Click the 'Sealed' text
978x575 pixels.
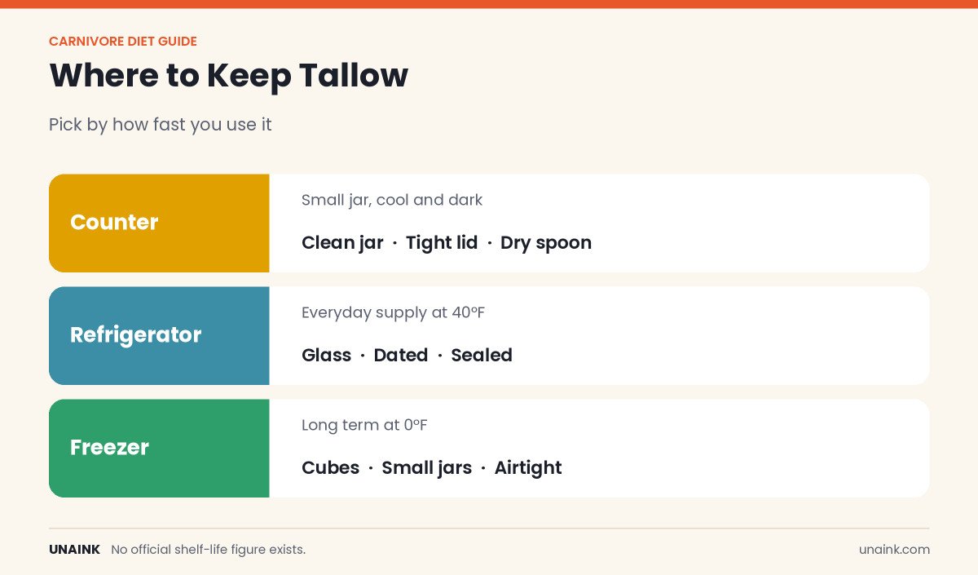[482, 355]
